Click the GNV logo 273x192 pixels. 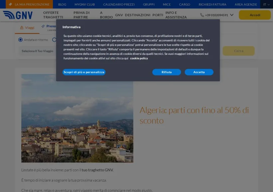coord(18,15)
